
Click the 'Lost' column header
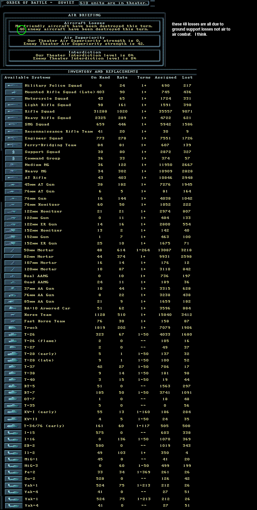[187, 78]
